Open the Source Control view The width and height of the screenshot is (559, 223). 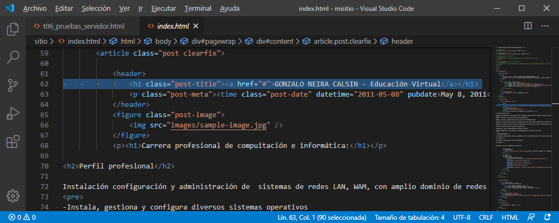[x=13, y=85]
